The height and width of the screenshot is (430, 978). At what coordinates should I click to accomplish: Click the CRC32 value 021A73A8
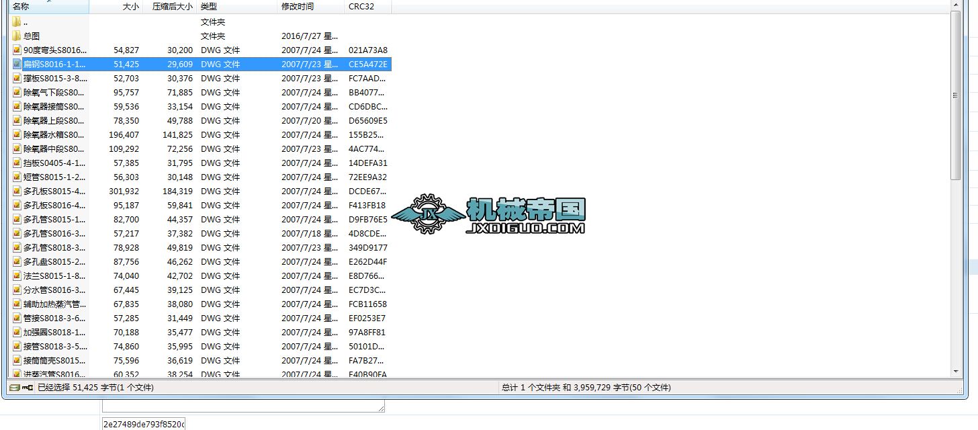368,50
